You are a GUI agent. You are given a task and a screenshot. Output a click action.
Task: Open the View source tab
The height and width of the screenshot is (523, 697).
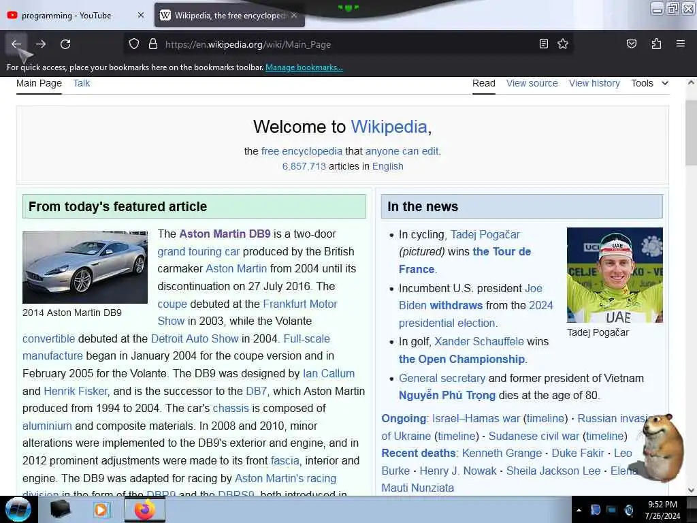tap(532, 84)
